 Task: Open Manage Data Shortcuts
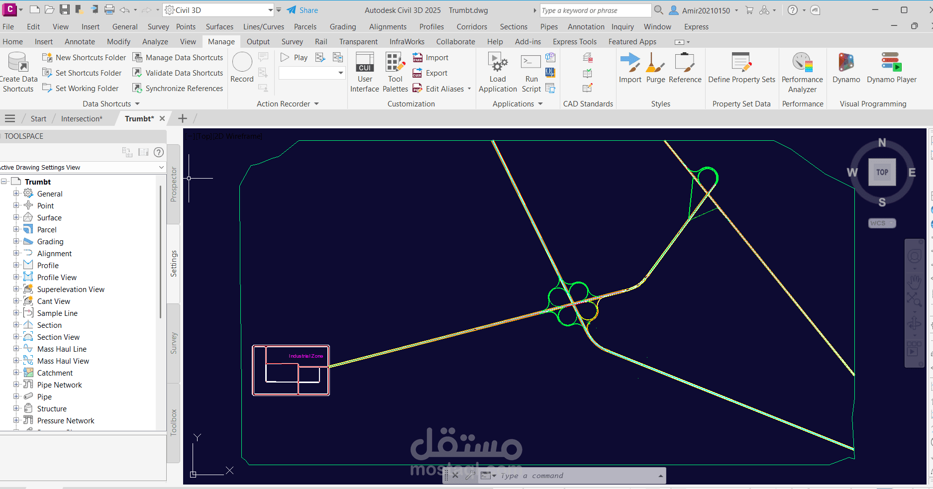(x=178, y=58)
